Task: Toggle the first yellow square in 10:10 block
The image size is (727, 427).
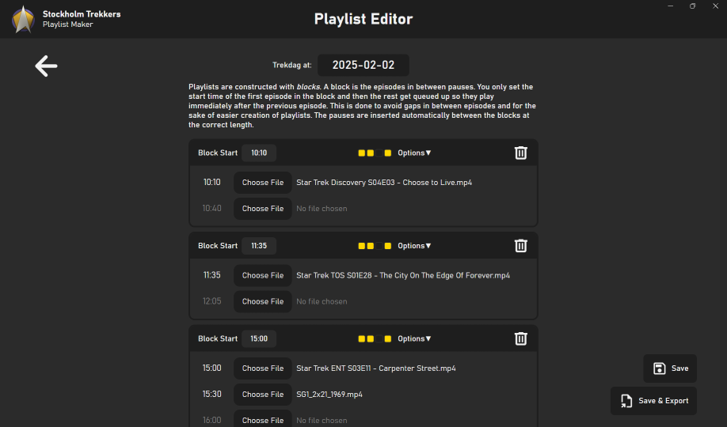Action: point(362,153)
